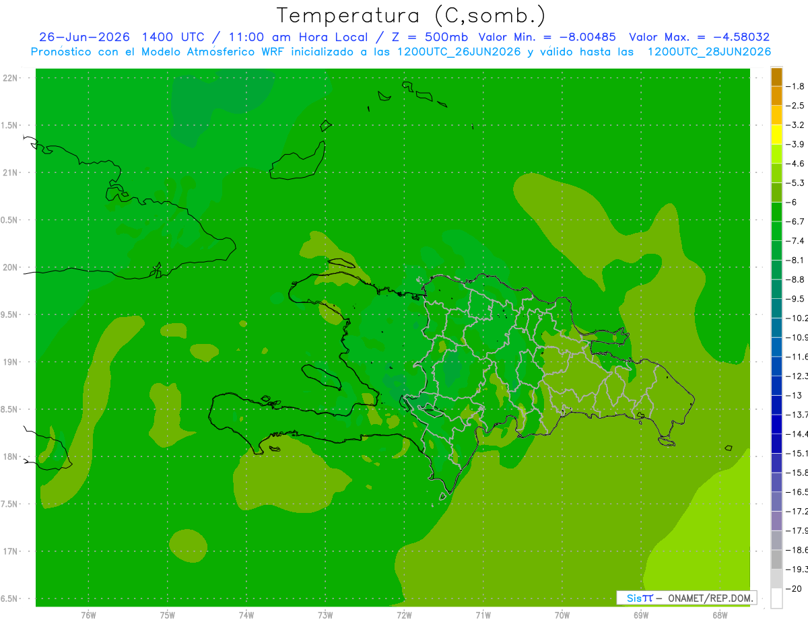Click the '72W' longitude label

[405, 615]
